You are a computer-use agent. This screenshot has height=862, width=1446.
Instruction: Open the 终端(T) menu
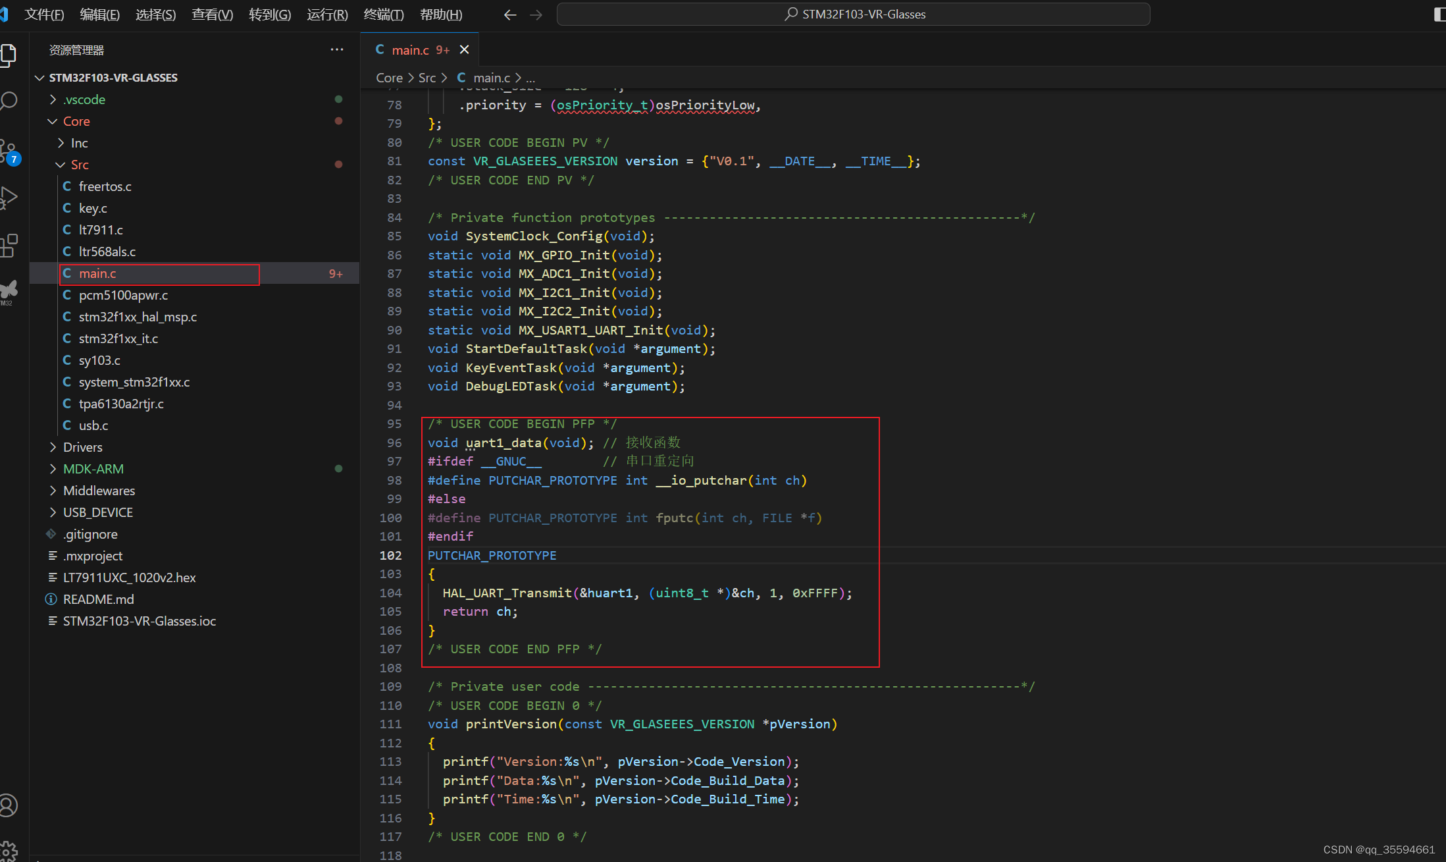[384, 14]
